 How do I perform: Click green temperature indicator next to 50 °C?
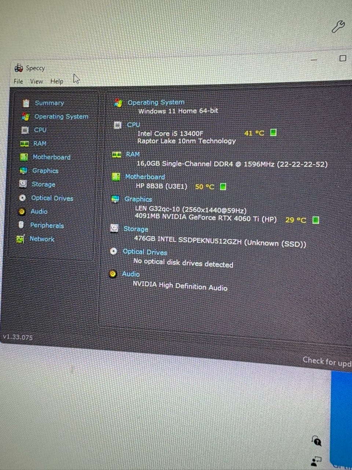tap(223, 187)
